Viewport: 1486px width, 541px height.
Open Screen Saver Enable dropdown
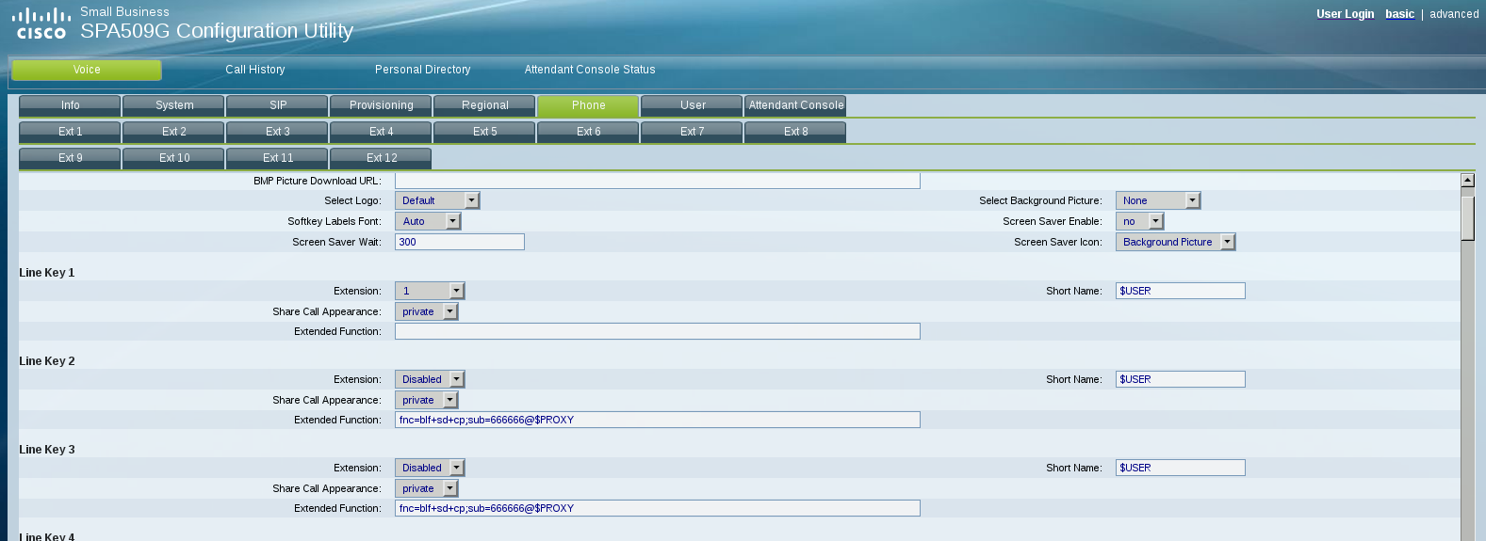(1139, 221)
